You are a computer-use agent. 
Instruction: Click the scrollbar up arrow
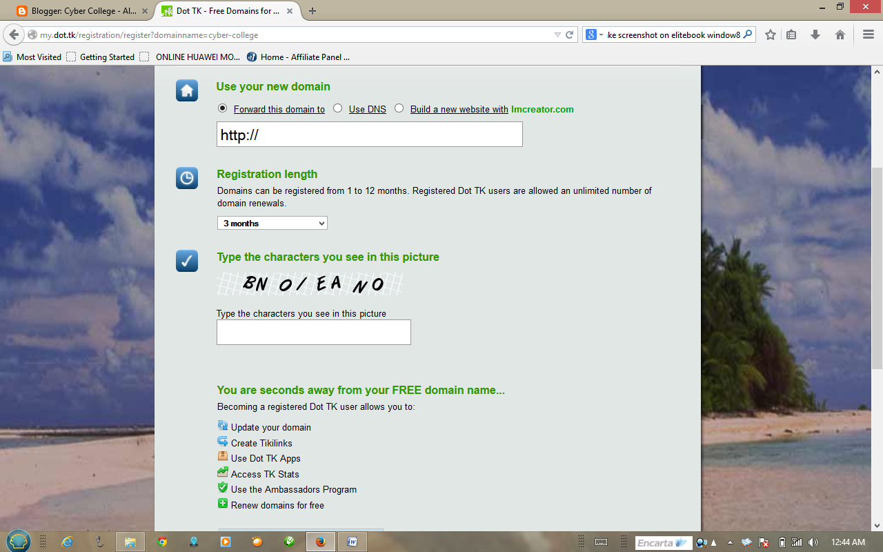pos(877,71)
